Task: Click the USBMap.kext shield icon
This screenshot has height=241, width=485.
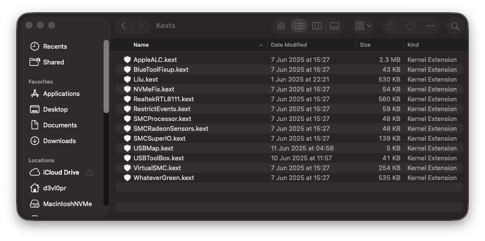Action: pyautogui.click(x=127, y=148)
